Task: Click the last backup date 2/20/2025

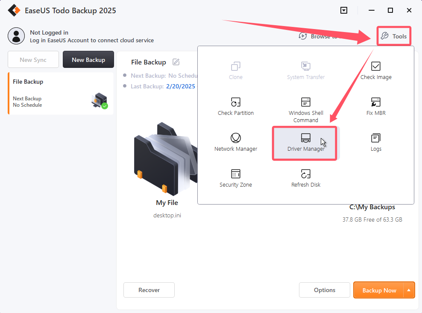Action: coord(181,86)
